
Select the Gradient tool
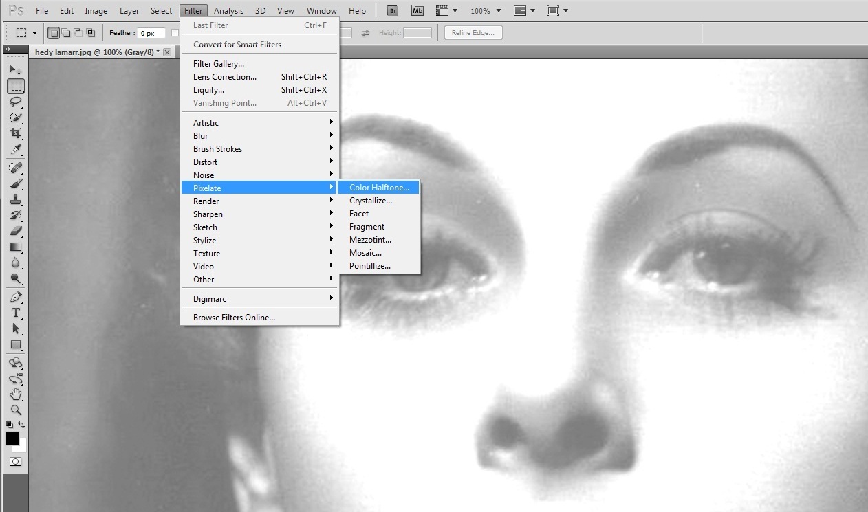[16, 247]
